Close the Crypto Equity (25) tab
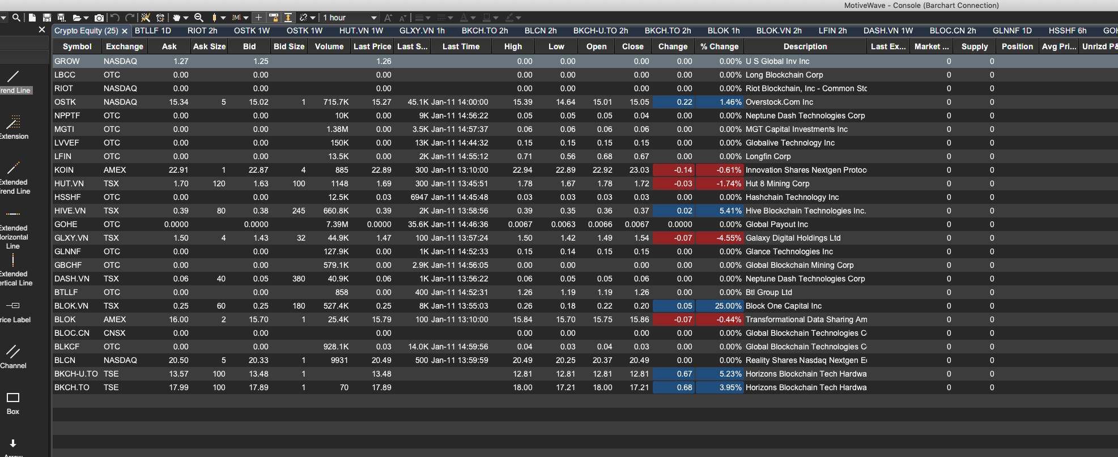Viewport: 1118px width, 457px height. 125,31
